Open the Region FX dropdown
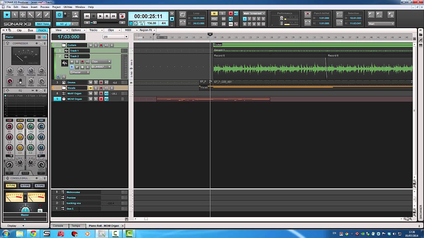The height and width of the screenshot is (238, 424). coord(147,30)
